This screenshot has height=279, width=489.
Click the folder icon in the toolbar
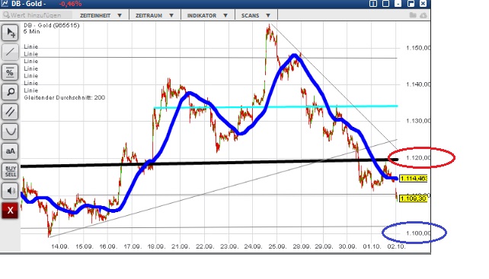tap(413, 15)
